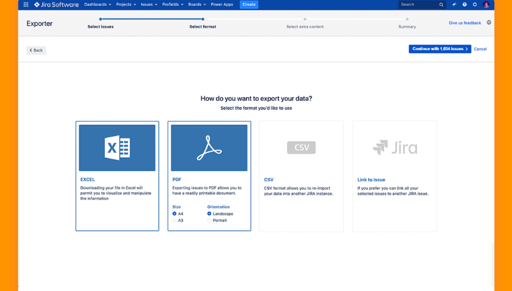Select A3 page size
The width and height of the screenshot is (512, 291).
pyautogui.click(x=175, y=220)
